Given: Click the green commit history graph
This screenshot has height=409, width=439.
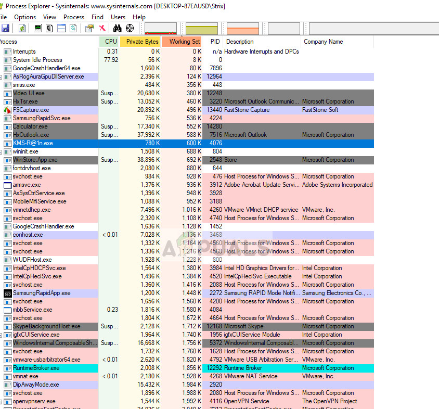Looking at the screenshot, I should coord(203,28).
